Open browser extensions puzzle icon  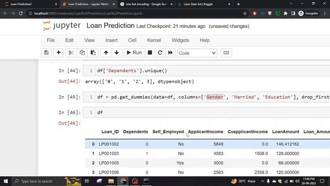tap(285, 13)
